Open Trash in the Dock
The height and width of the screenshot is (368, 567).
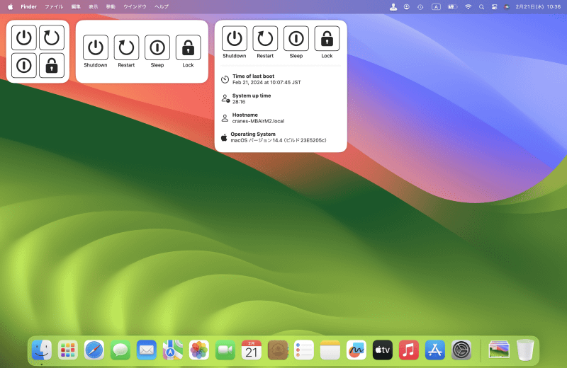pyautogui.click(x=525, y=350)
